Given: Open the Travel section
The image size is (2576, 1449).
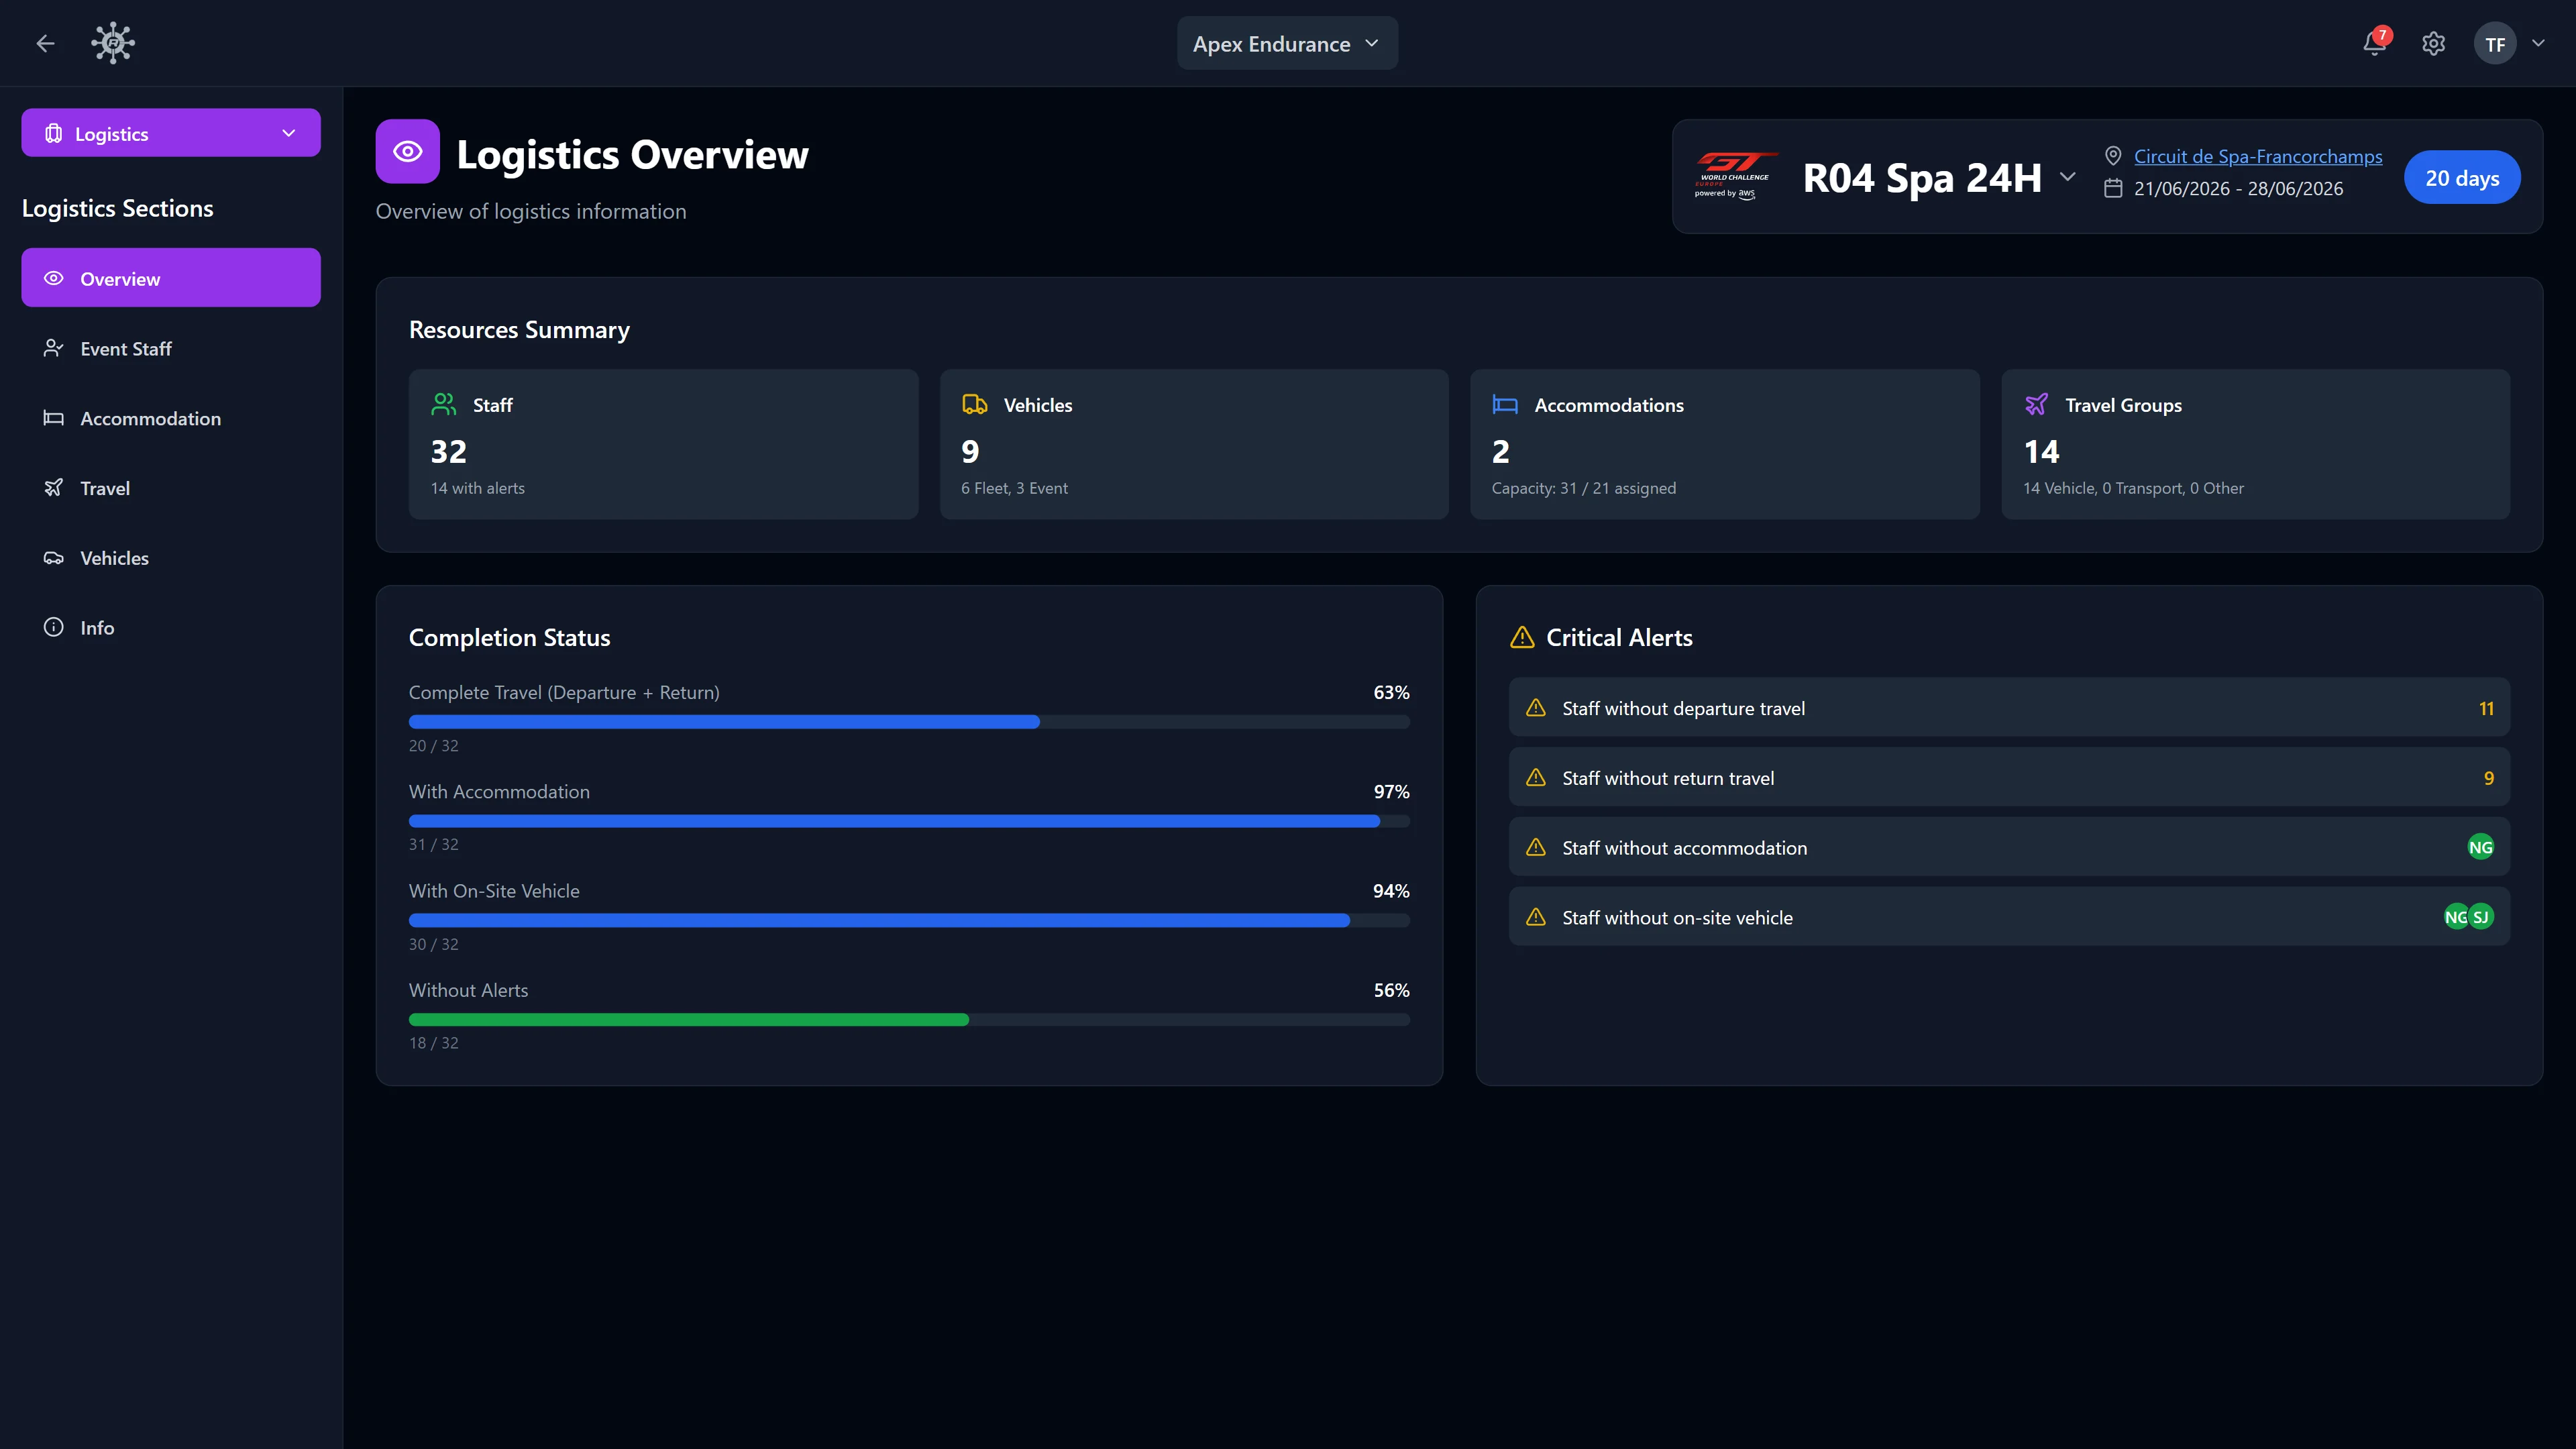Looking at the screenshot, I should 171,488.
